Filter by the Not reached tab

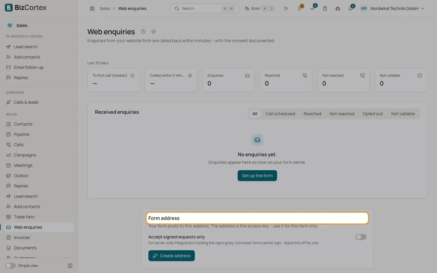point(342,114)
